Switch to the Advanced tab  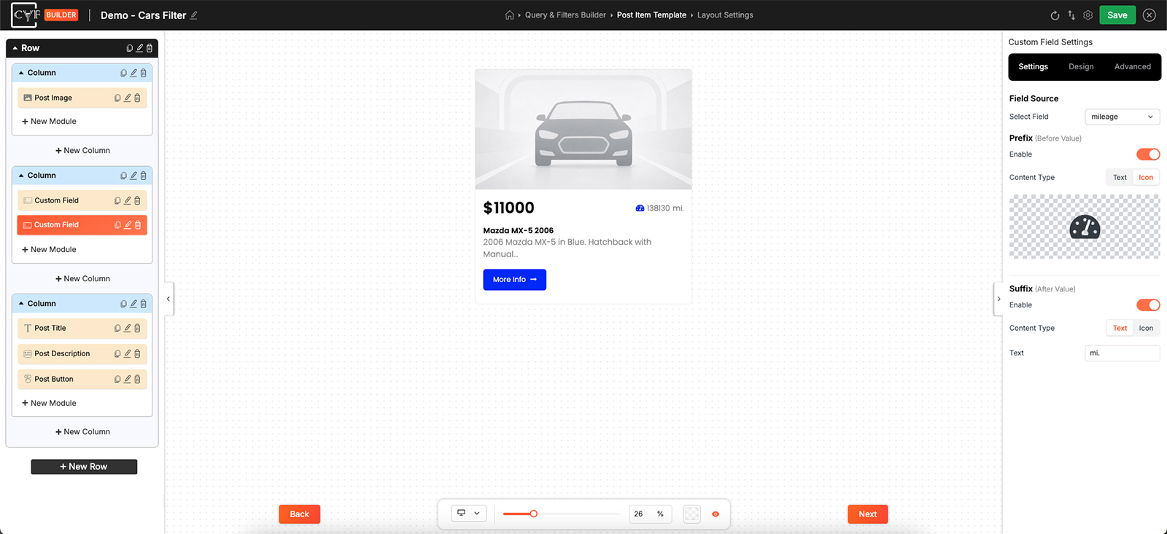1132,67
